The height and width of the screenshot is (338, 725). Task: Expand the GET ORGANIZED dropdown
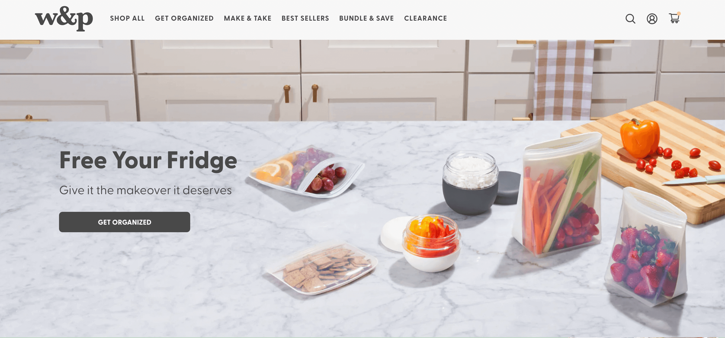184,18
